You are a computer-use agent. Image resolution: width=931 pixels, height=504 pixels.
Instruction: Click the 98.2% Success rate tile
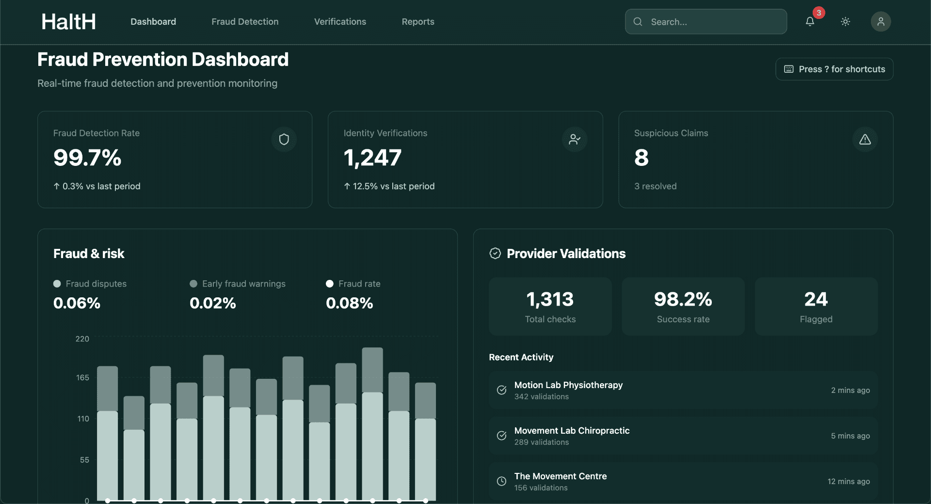(x=683, y=307)
